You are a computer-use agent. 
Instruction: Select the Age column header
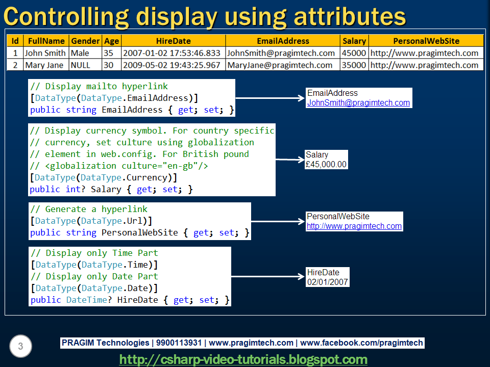click(112, 41)
